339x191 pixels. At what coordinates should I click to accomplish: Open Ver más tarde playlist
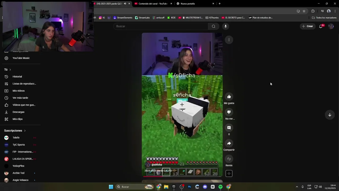tap(20, 98)
